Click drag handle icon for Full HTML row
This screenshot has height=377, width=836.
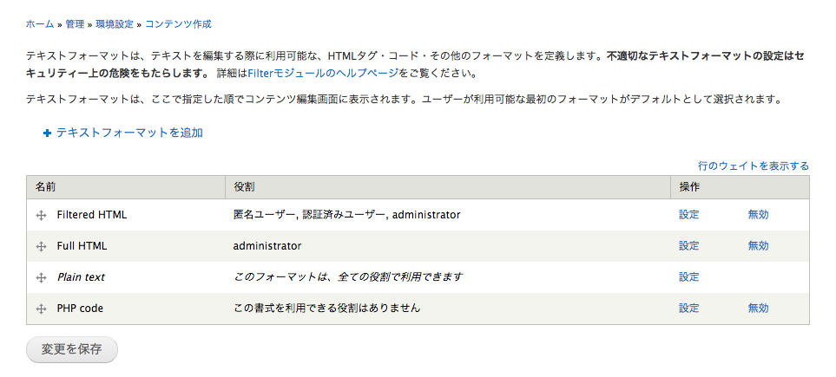click(x=41, y=246)
